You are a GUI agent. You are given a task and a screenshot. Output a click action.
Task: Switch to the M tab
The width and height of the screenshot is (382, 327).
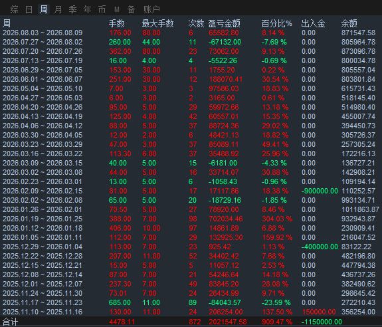pyautogui.click(x=117, y=10)
